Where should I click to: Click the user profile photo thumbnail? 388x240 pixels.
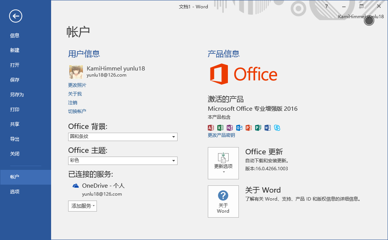coord(76,72)
